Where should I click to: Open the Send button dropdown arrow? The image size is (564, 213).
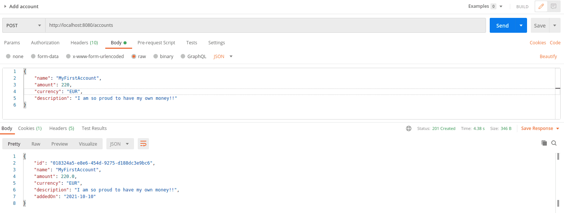[x=521, y=26]
